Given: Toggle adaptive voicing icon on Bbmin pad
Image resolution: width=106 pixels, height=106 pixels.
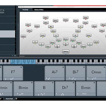Looking at the screenshot, I should 32,83.
